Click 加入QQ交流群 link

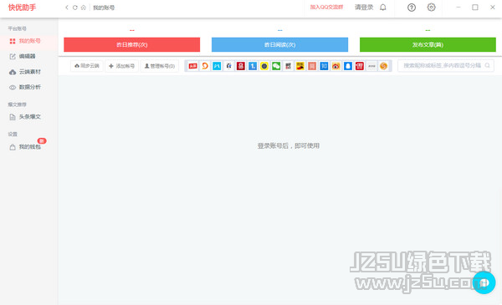pos(326,7)
